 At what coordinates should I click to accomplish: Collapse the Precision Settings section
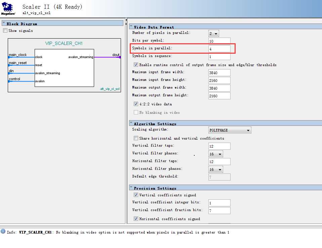tap(131, 187)
